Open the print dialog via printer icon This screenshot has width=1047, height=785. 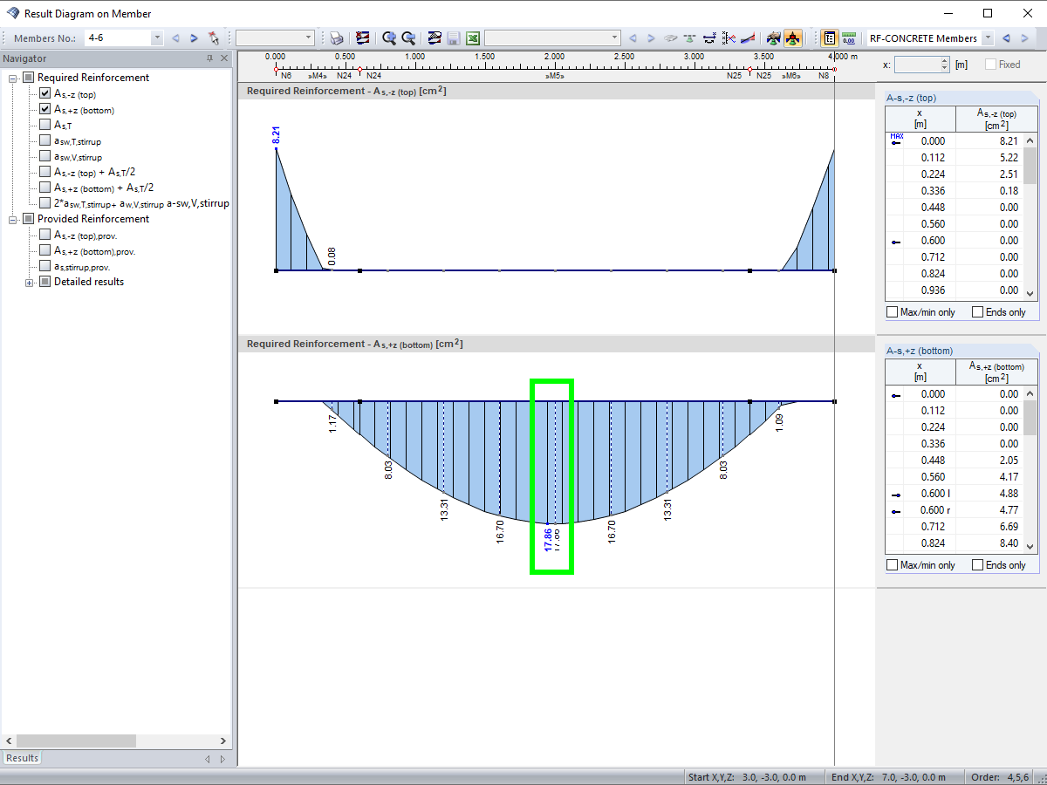pyautogui.click(x=336, y=38)
